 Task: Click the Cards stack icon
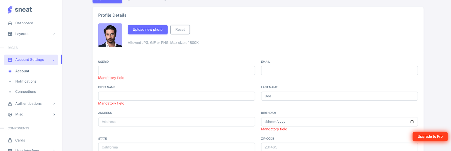coord(10,140)
